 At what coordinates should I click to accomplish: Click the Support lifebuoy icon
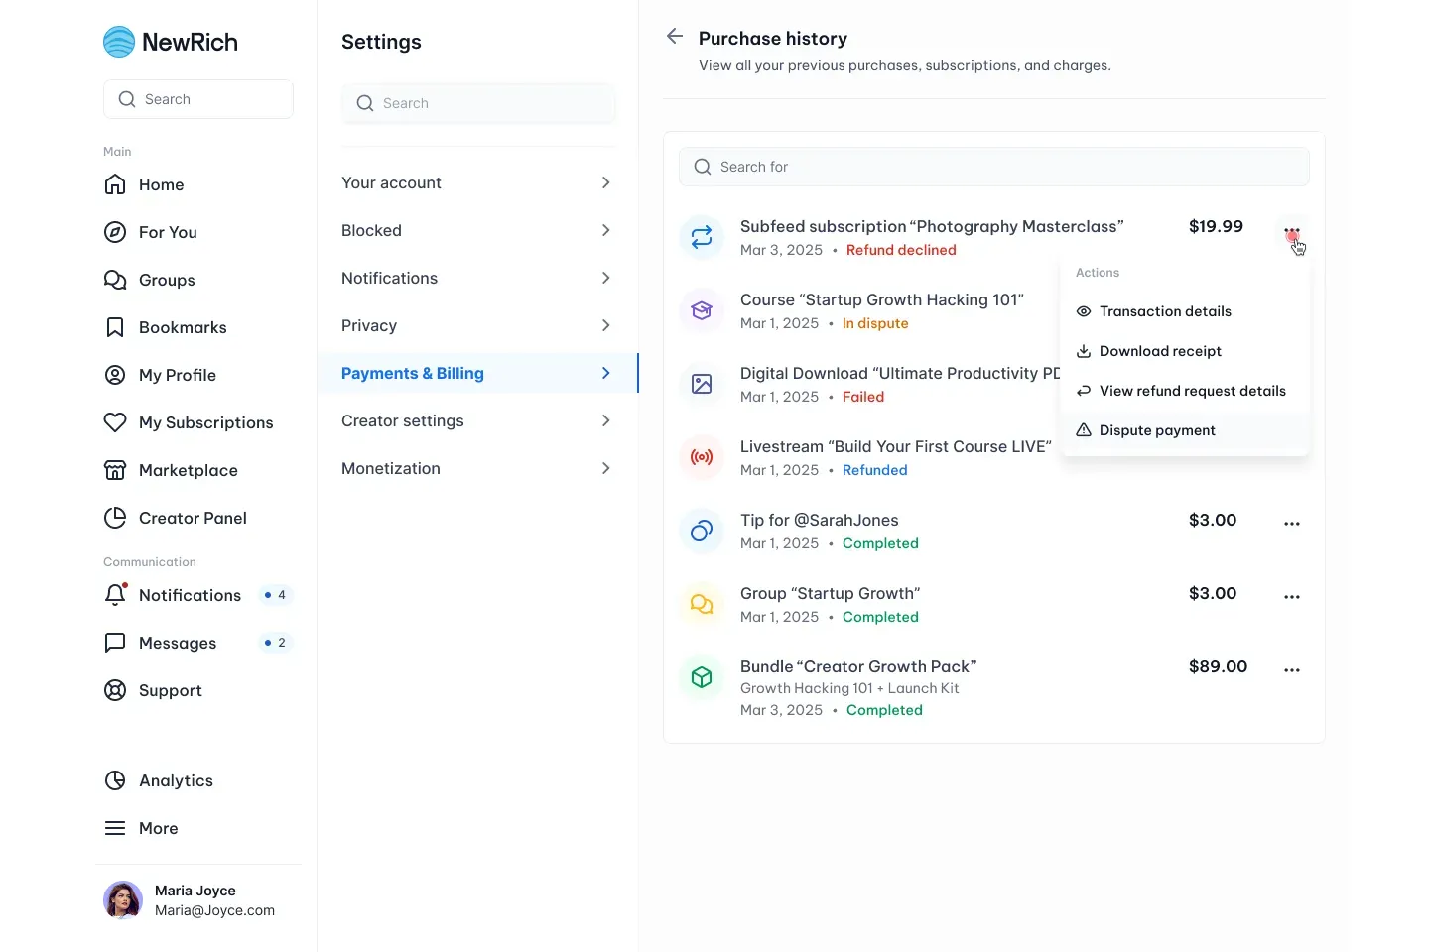pos(115,690)
